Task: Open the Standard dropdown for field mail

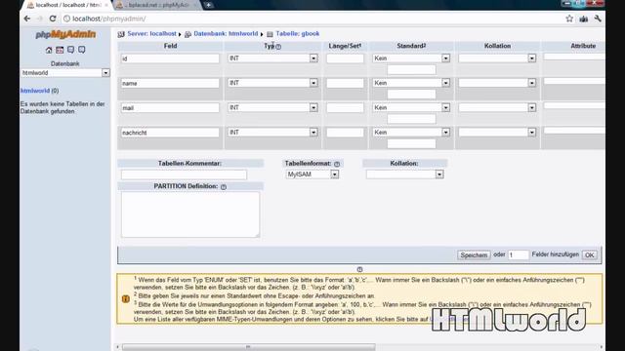Action: click(x=411, y=107)
